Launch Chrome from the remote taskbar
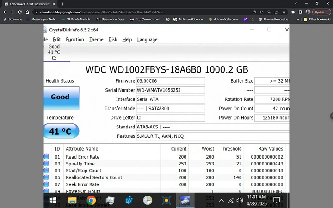Screen dimensions: 333x208 (91, 200)
